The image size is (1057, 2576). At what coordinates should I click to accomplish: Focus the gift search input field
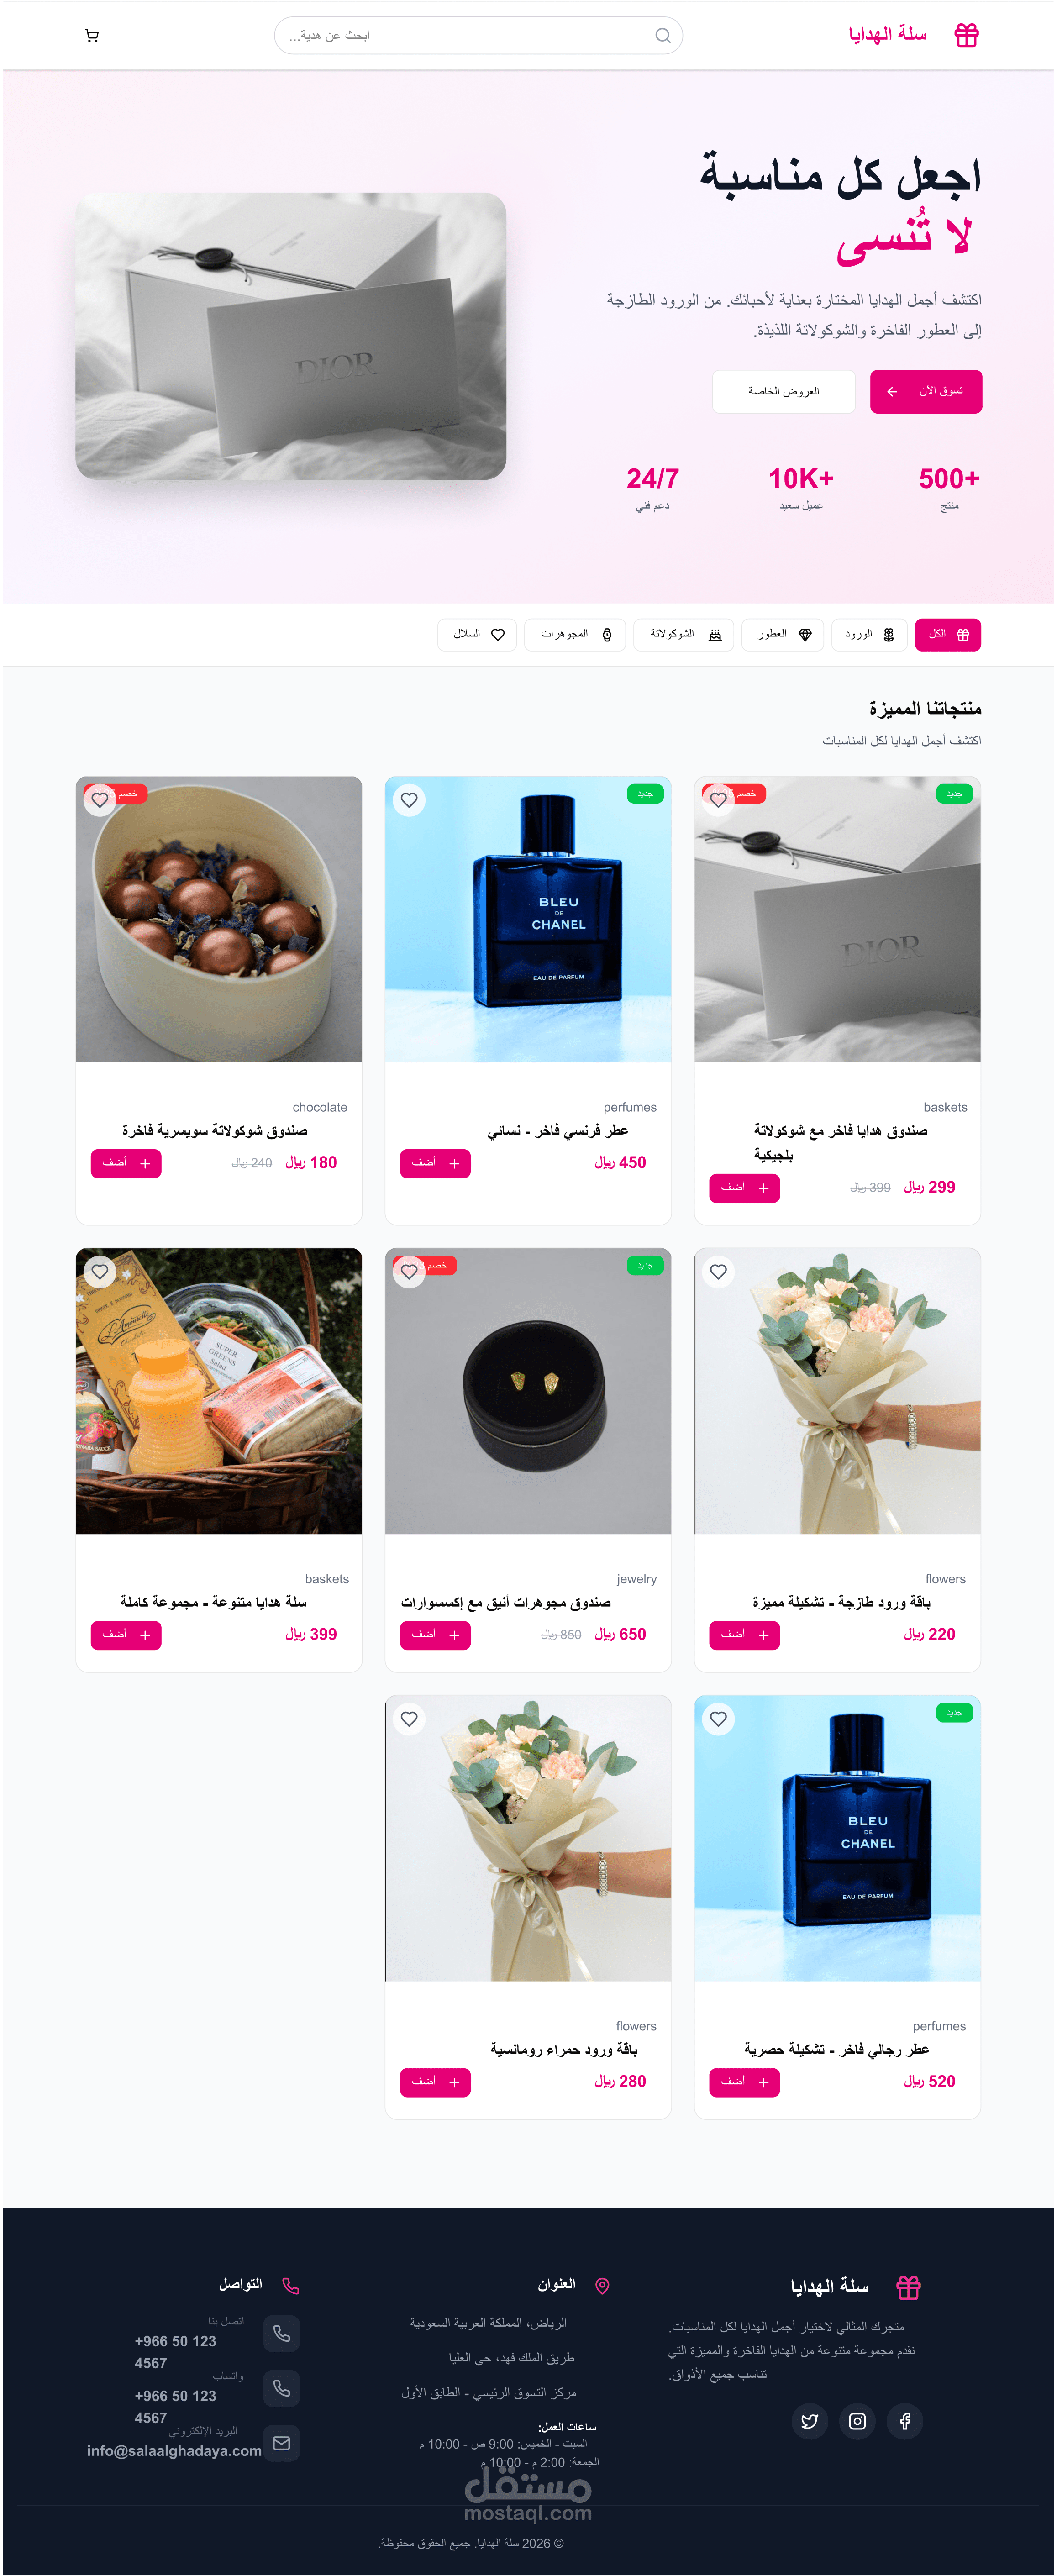(x=478, y=36)
